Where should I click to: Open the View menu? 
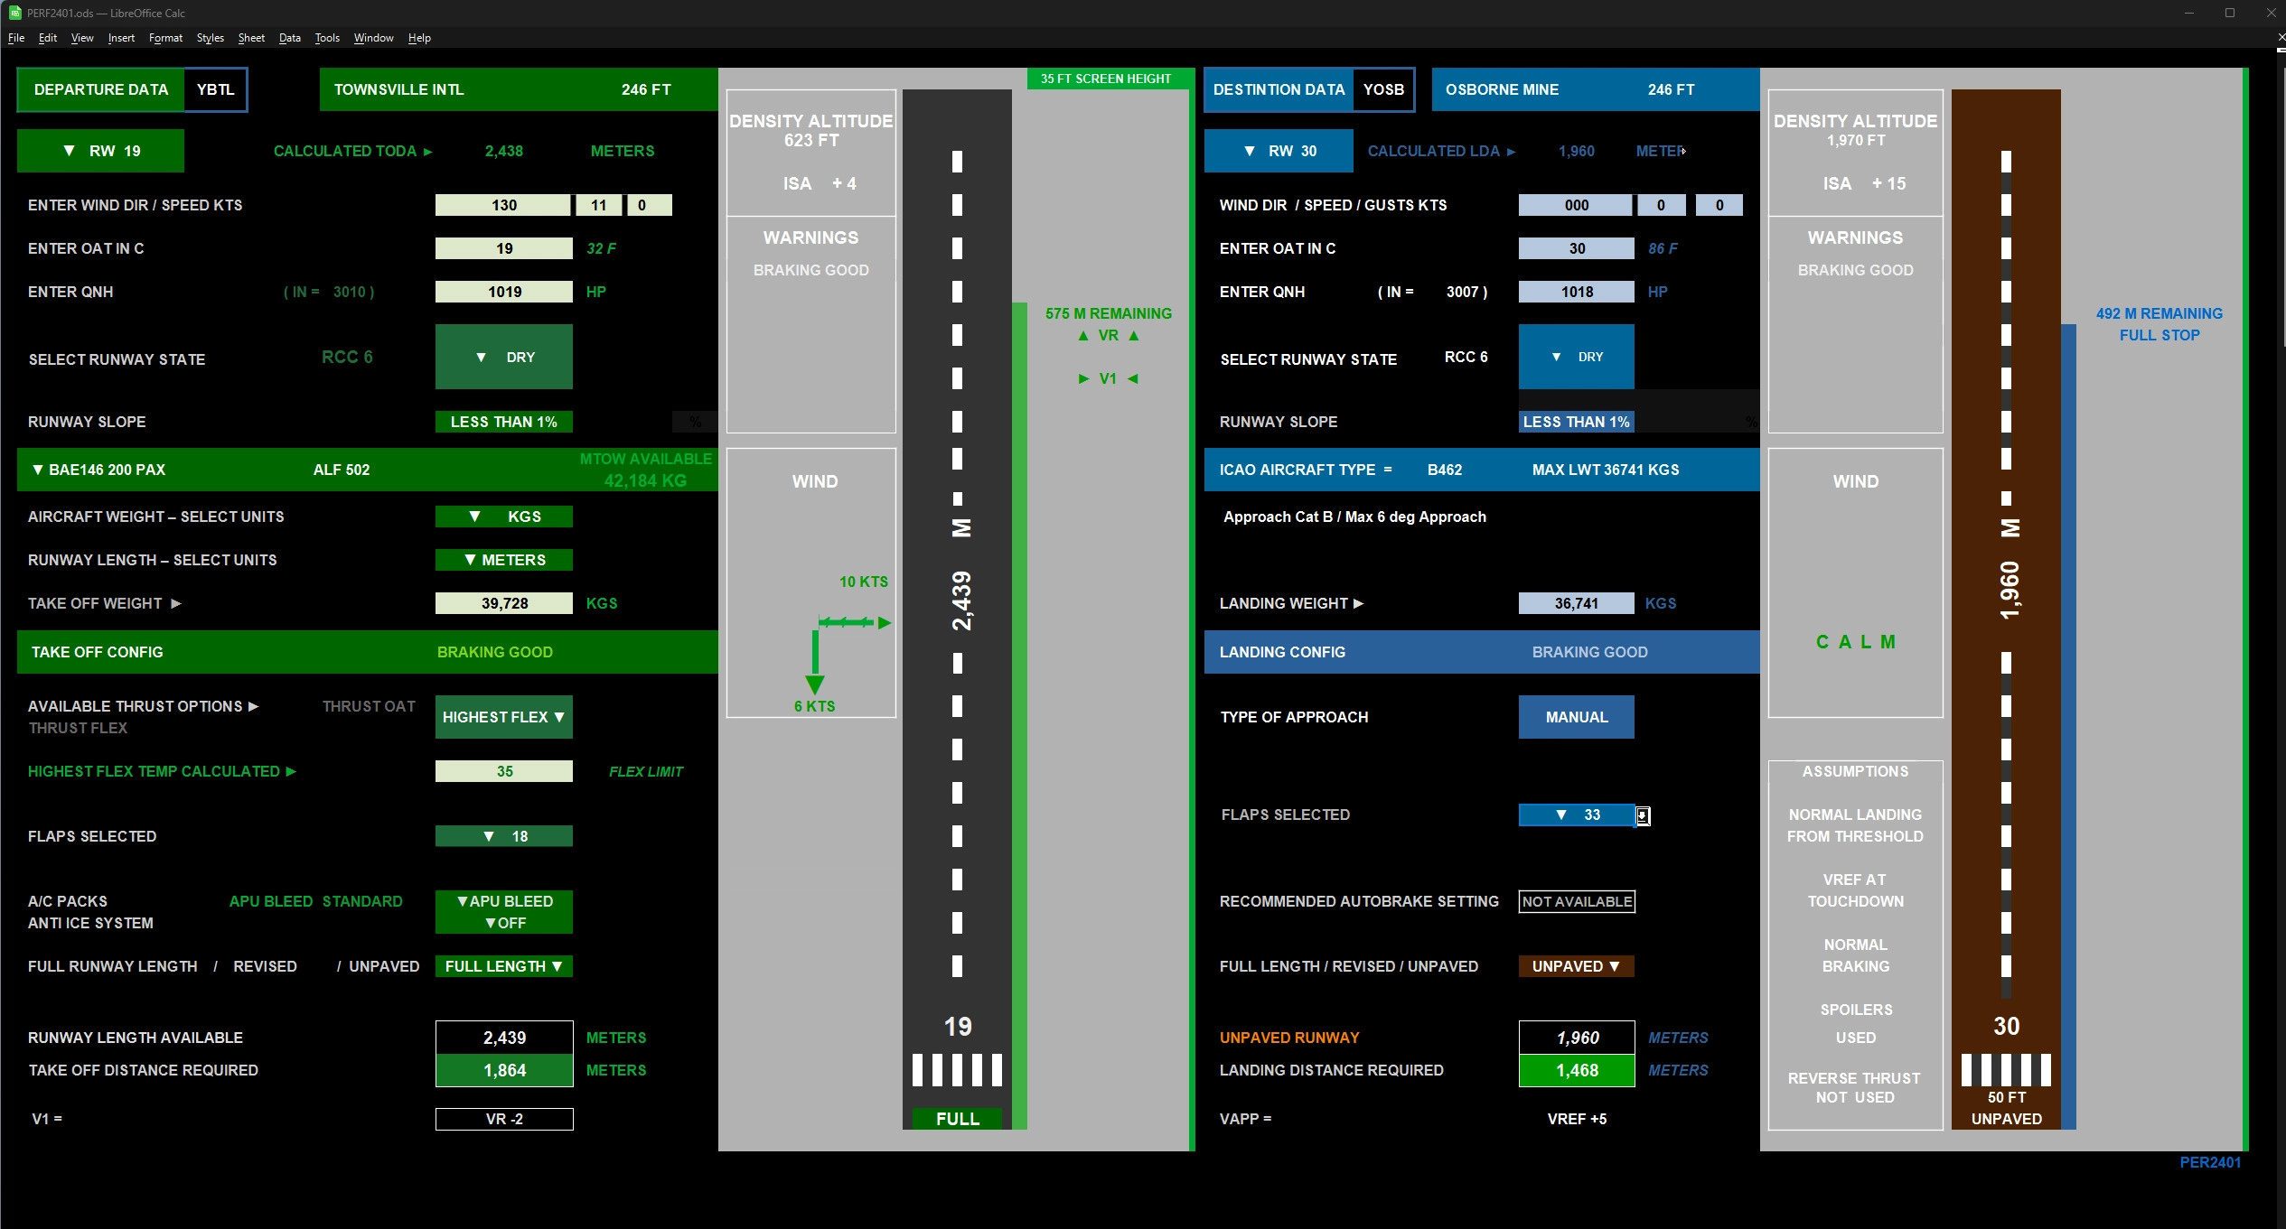(x=82, y=38)
